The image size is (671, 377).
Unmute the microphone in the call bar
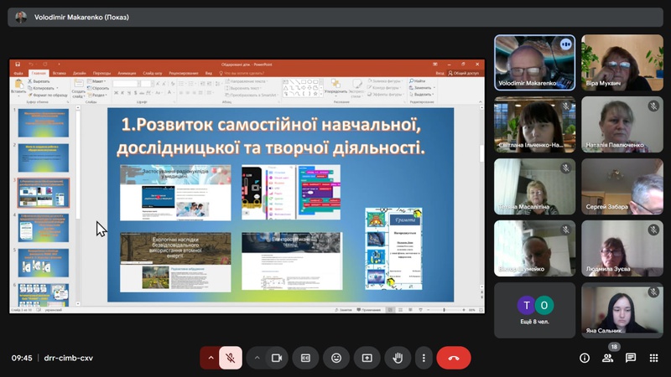tap(232, 358)
